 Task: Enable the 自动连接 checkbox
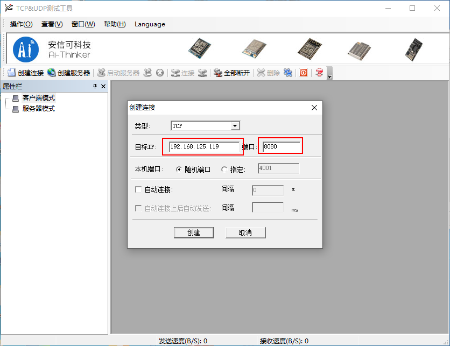click(138, 189)
